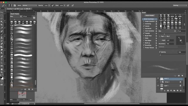Hide Layer 1 using its eye icon
The height and width of the screenshot is (106, 188).
(158, 86)
